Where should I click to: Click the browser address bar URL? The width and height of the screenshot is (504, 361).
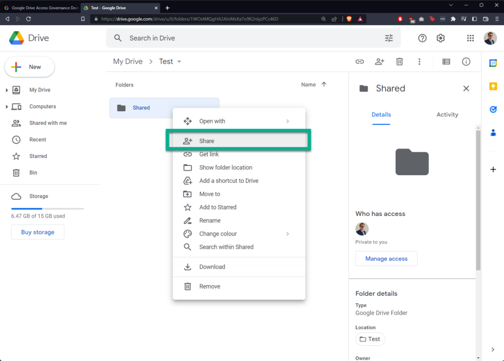(189, 19)
